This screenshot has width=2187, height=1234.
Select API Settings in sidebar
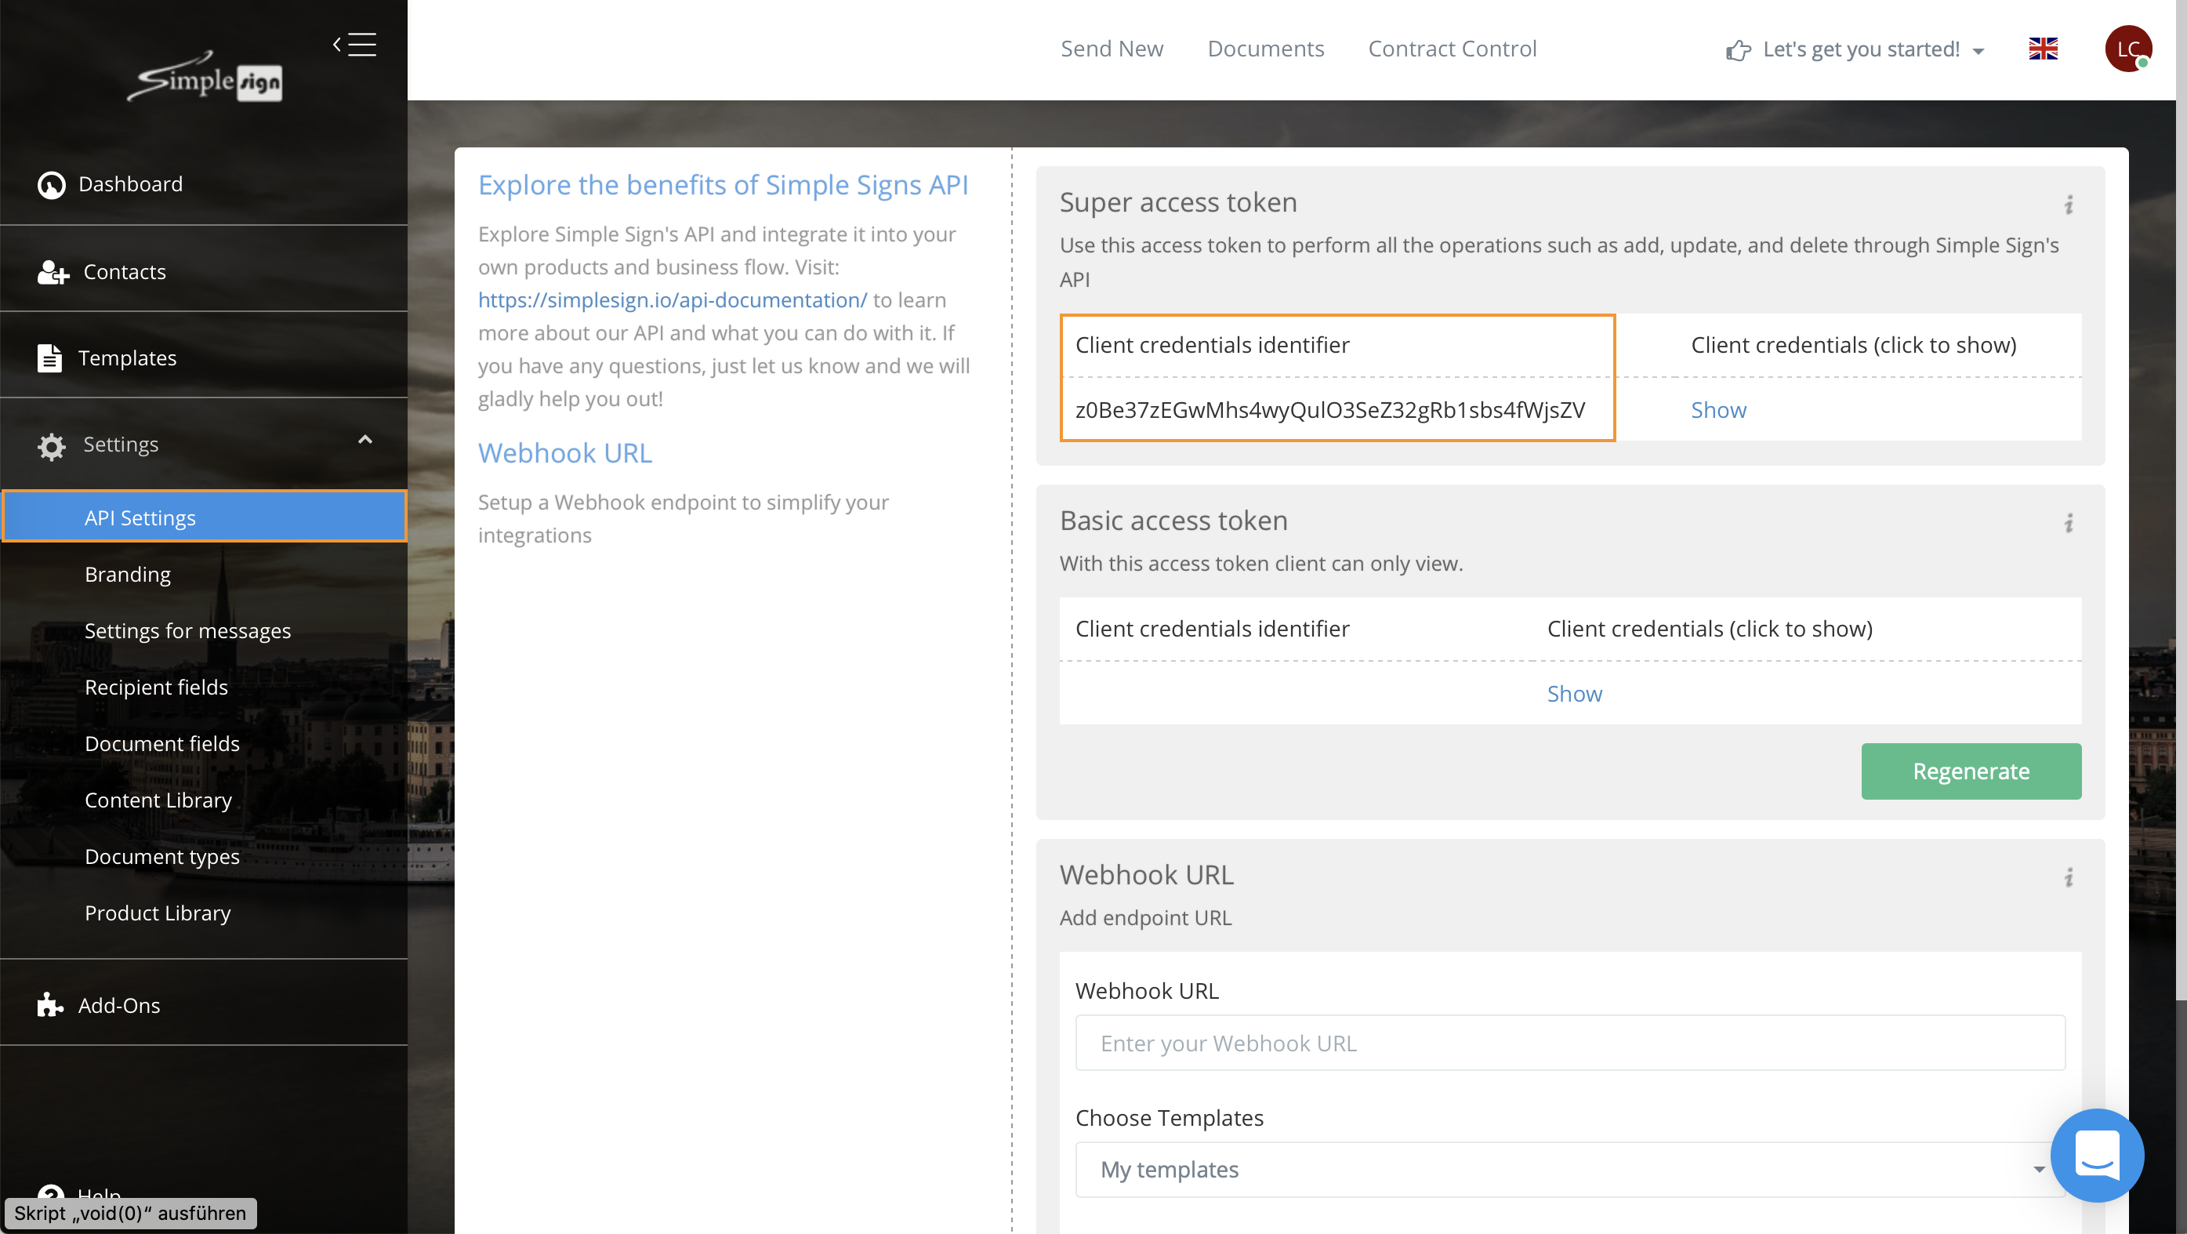coord(205,517)
